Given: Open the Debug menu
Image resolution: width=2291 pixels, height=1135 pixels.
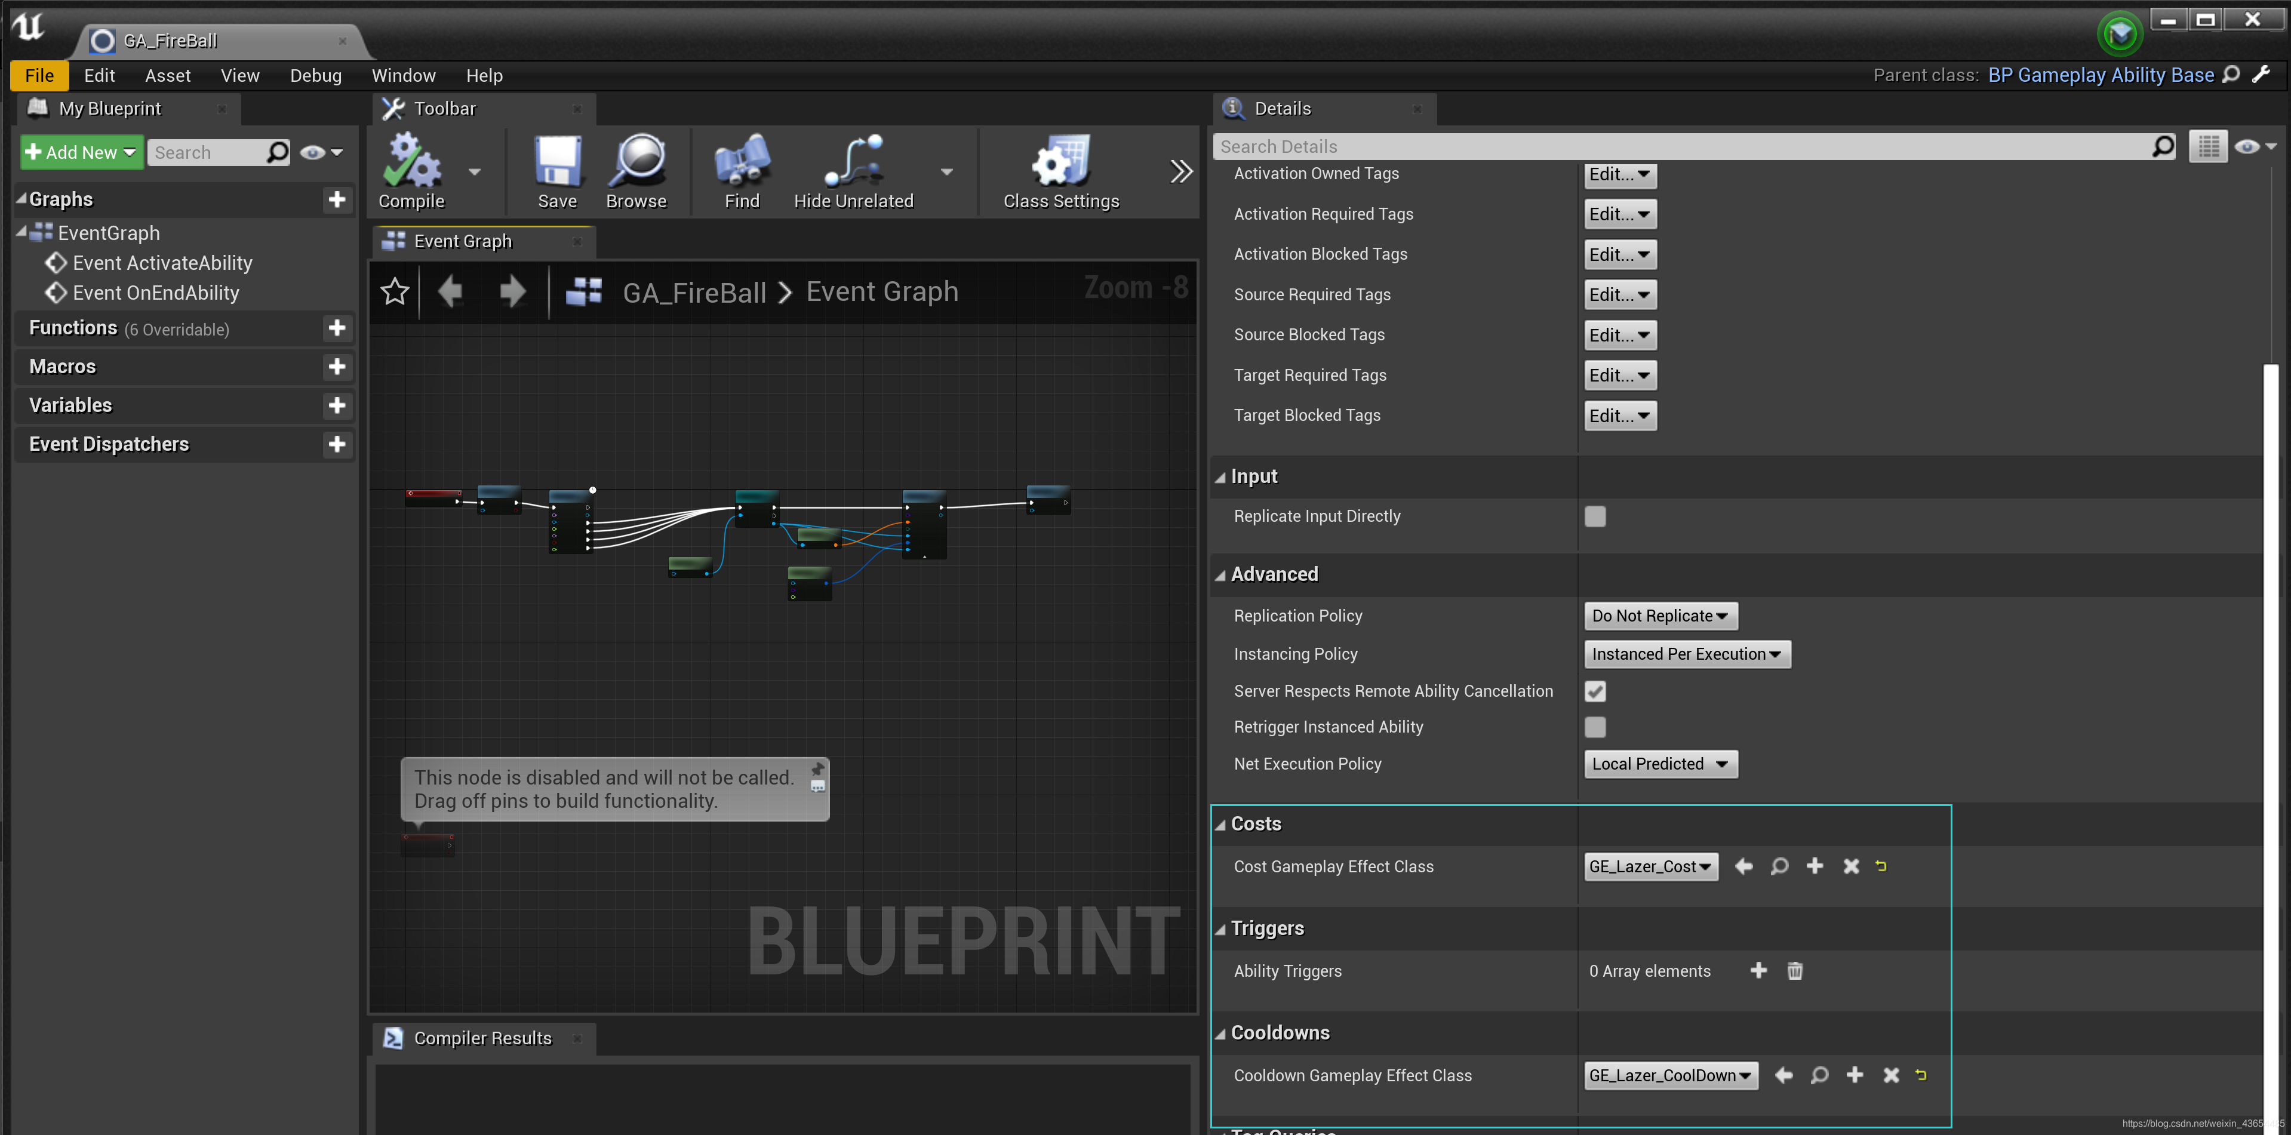Looking at the screenshot, I should (315, 76).
